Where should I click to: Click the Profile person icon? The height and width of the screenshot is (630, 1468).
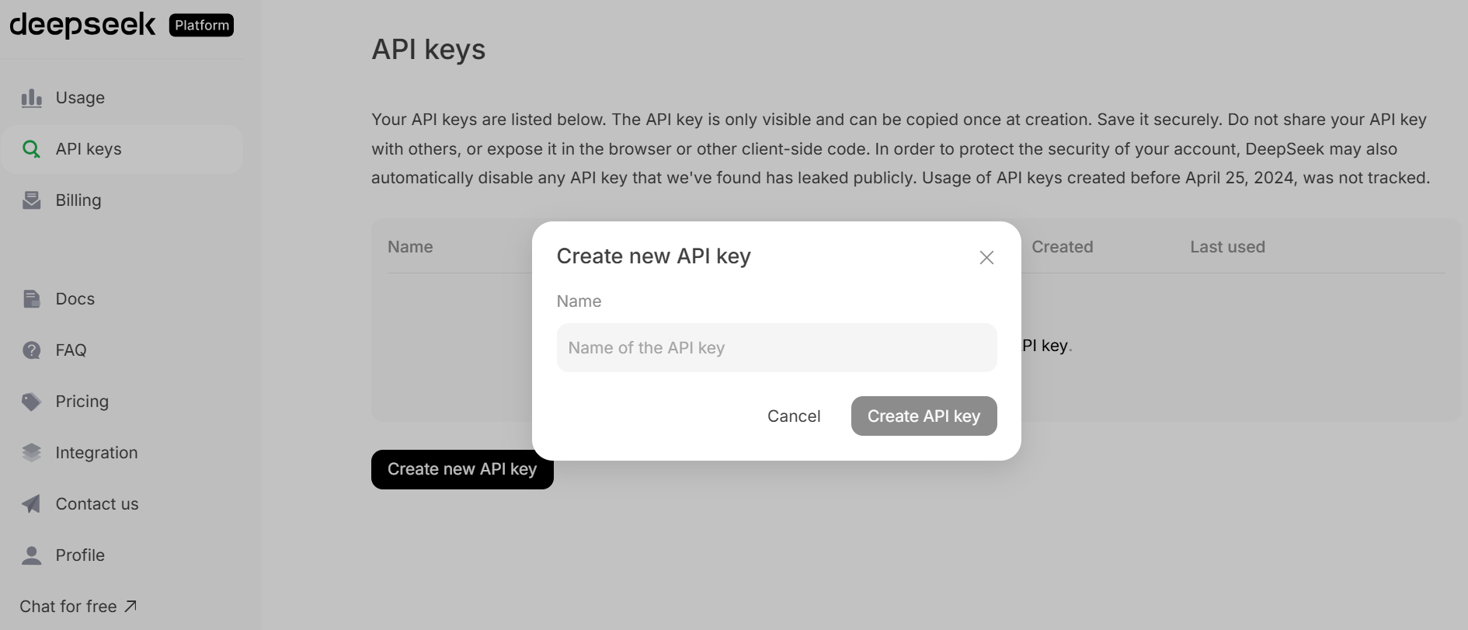[31, 555]
